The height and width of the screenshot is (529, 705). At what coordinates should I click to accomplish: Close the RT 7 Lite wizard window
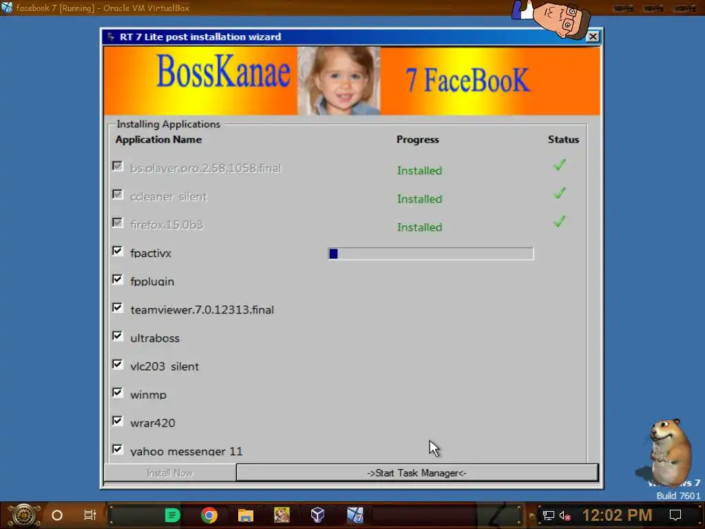click(x=593, y=37)
